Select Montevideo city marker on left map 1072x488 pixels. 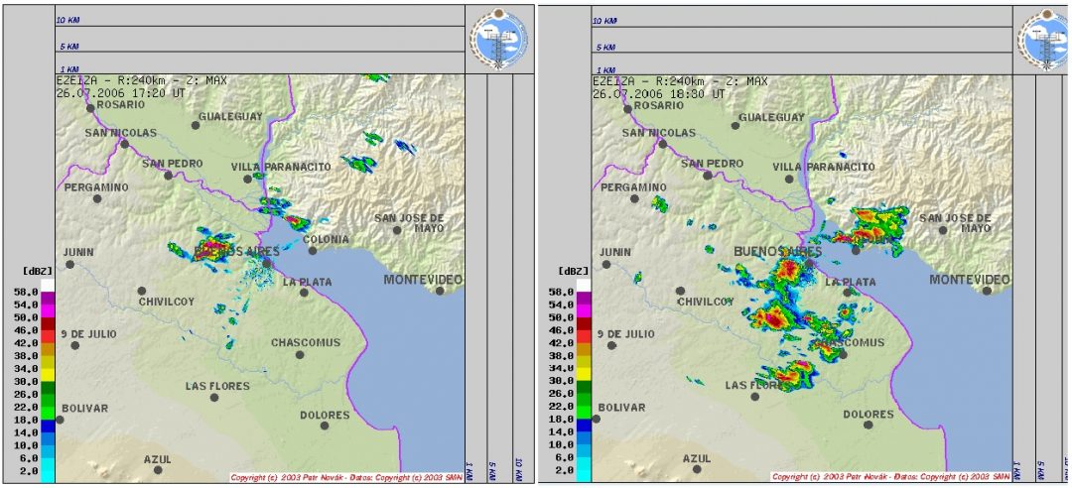439,291
